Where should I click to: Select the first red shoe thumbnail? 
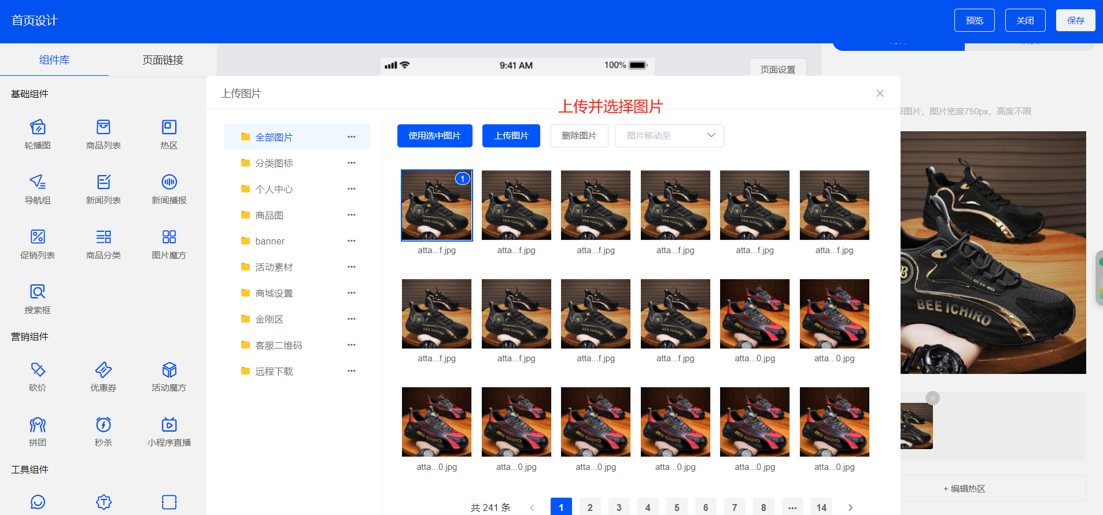click(x=755, y=314)
